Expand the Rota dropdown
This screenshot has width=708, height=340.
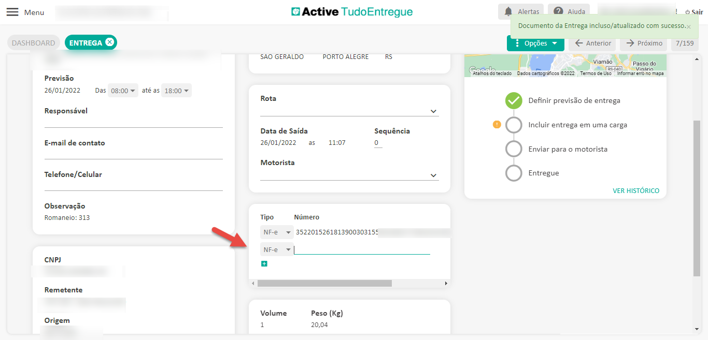click(433, 111)
